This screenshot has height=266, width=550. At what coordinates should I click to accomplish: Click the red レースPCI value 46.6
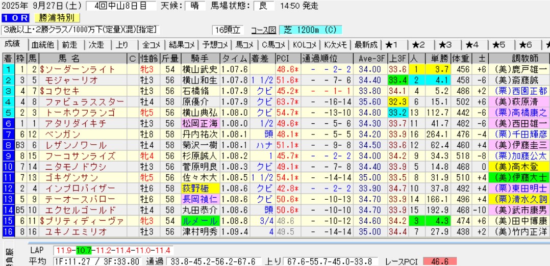[x=439, y=261]
